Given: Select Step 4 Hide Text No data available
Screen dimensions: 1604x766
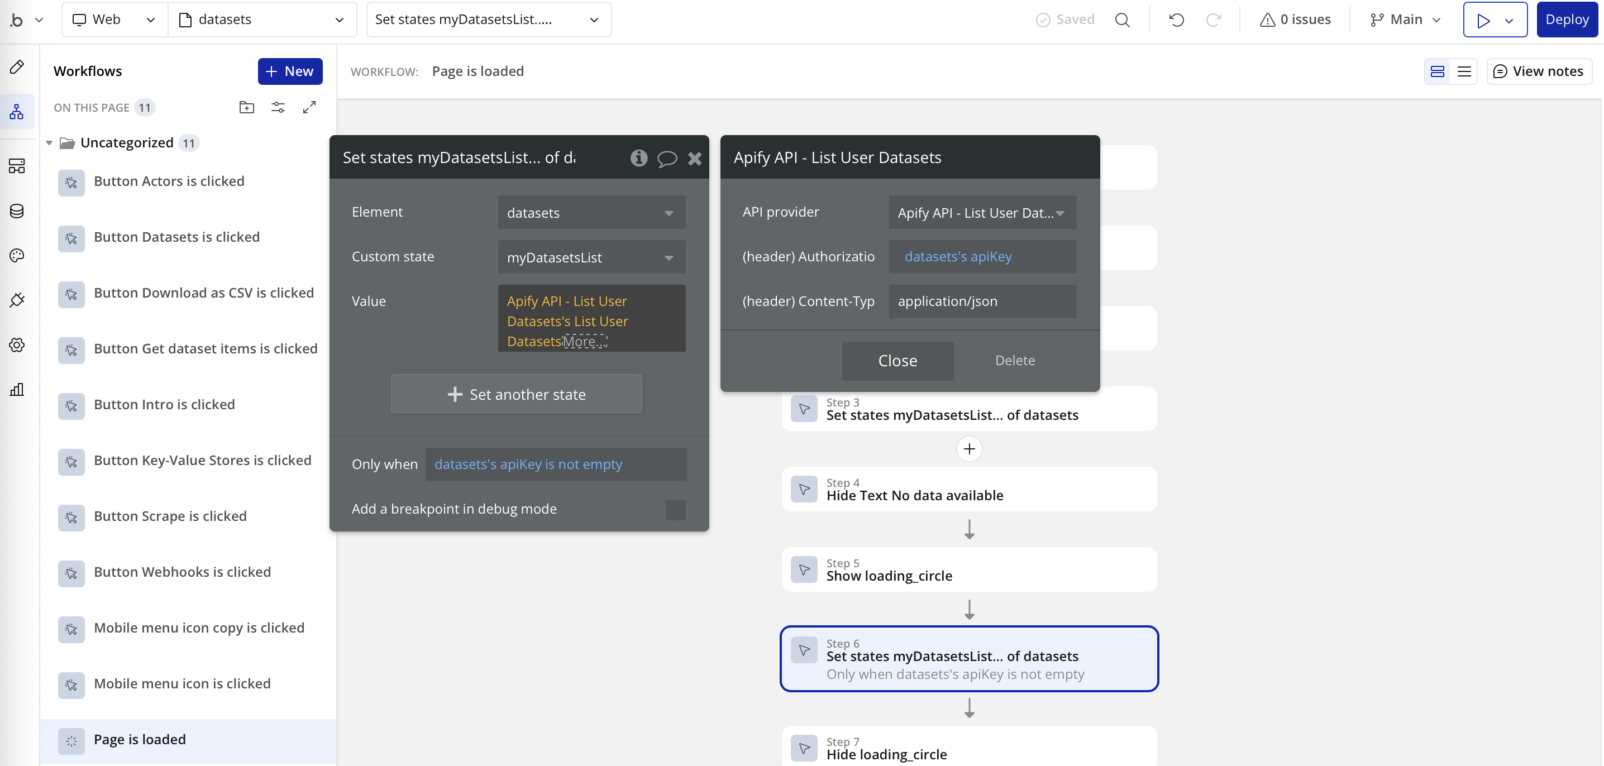Looking at the screenshot, I should [x=969, y=489].
